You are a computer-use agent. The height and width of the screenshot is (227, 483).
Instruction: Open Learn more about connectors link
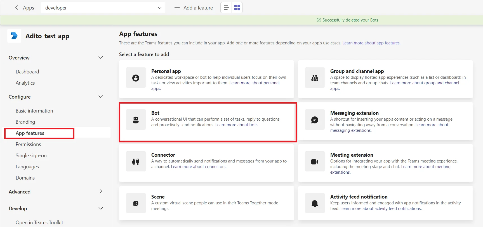coord(199,167)
